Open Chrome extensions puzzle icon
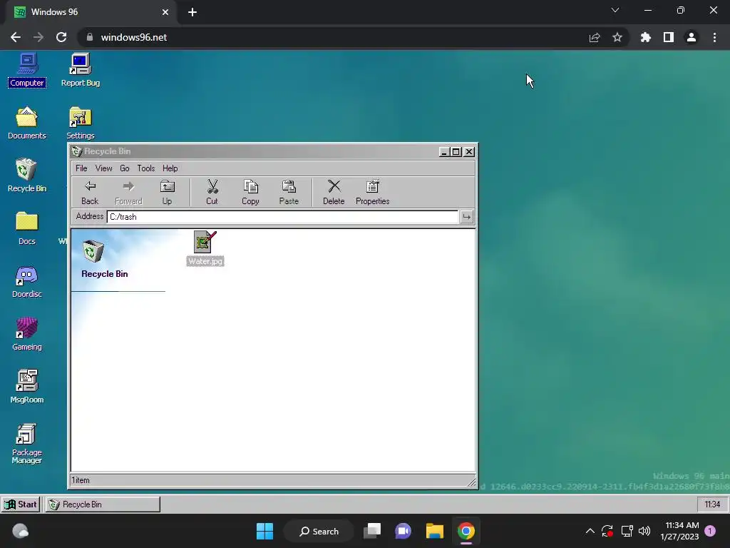This screenshot has width=730, height=548. coord(645,37)
